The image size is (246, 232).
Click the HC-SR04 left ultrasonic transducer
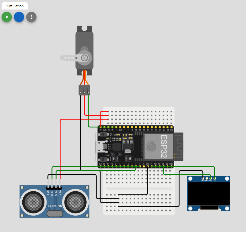(x=33, y=202)
